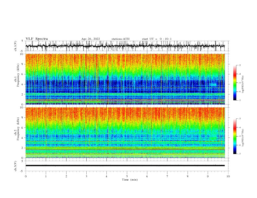Click the ch.1 spectrogram color scale bar

235,83
